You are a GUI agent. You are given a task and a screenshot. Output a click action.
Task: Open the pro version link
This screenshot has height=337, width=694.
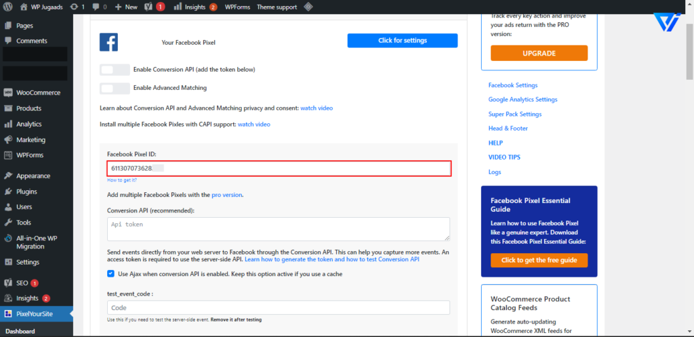(x=227, y=195)
